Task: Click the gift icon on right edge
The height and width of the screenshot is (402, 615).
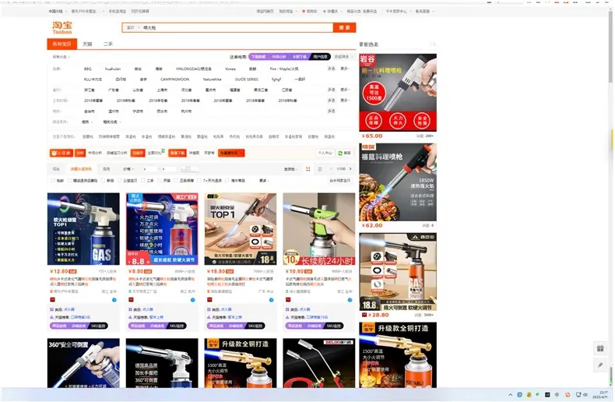Action: (x=600, y=348)
